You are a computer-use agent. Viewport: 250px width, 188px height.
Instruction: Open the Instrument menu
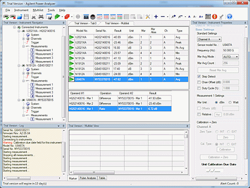[x=21, y=10]
